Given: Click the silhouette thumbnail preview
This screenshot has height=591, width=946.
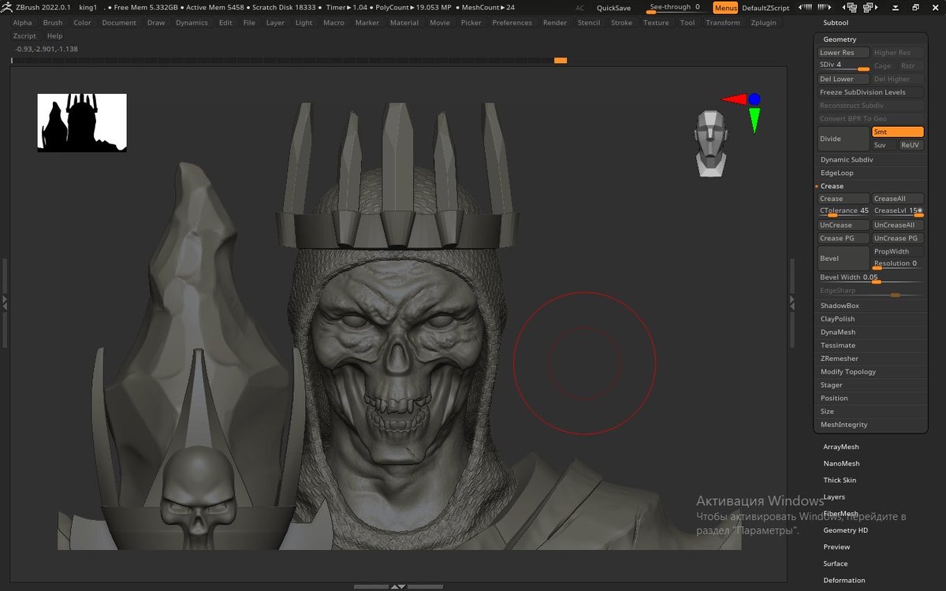Looking at the screenshot, I should click(82, 122).
